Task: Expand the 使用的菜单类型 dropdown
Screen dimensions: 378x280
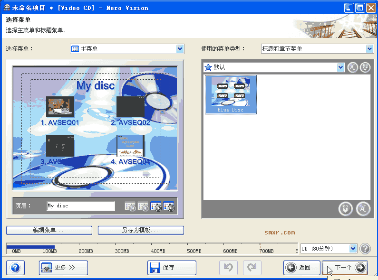Action: pyautogui.click(x=369, y=49)
